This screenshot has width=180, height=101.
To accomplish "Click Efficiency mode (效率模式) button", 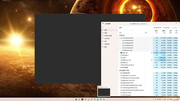I will (x=174, y=28).
